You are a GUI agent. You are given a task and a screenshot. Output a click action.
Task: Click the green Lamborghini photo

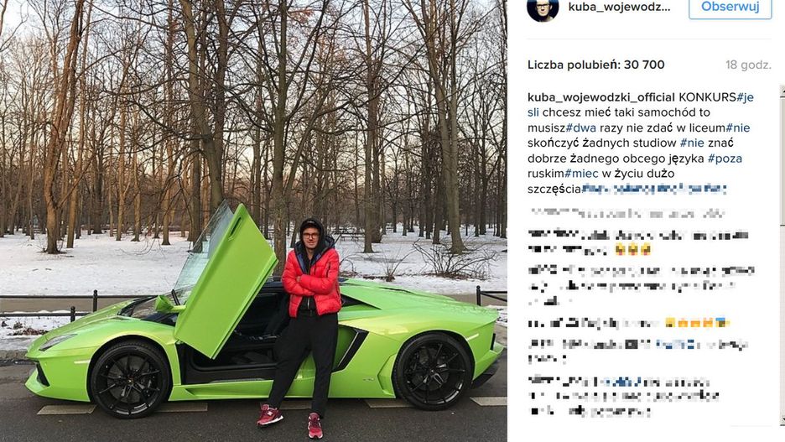pos(253,221)
